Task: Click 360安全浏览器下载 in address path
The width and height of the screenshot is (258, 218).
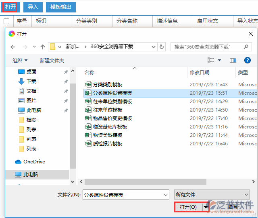Action: [112, 47]
